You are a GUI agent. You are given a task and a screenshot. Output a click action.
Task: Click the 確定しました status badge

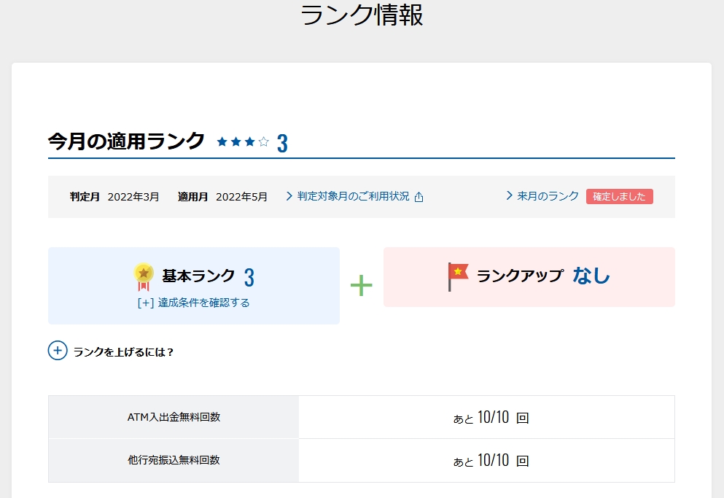coord(619,197)
